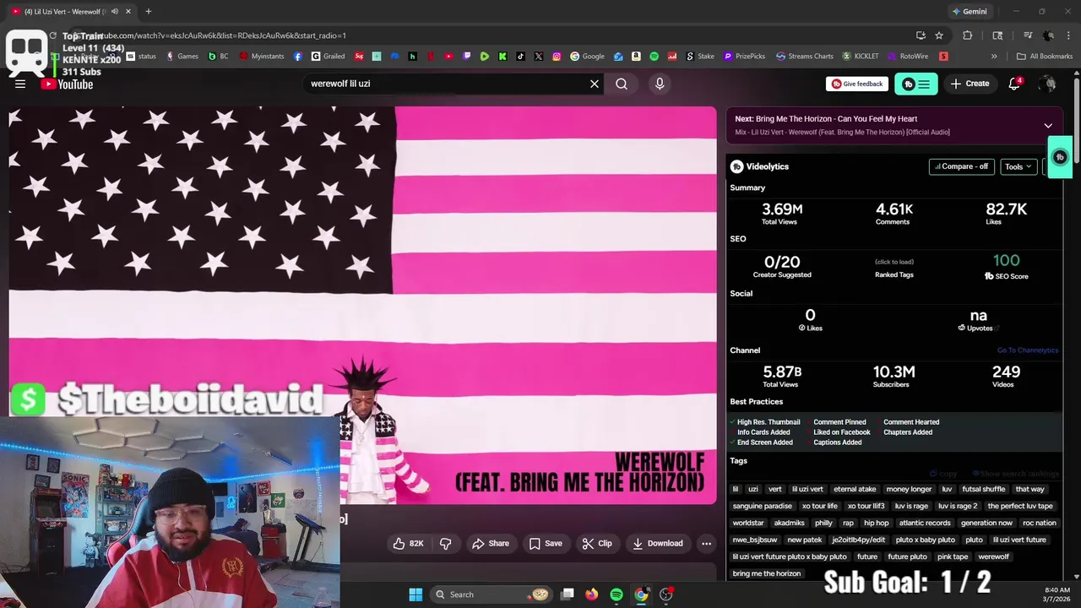1081x608 pixels.
Task: Like the video with thumbs up
Action: 408,544
